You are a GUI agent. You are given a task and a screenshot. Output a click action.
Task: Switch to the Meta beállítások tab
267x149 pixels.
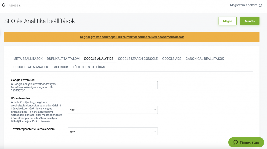click(28, 59)
